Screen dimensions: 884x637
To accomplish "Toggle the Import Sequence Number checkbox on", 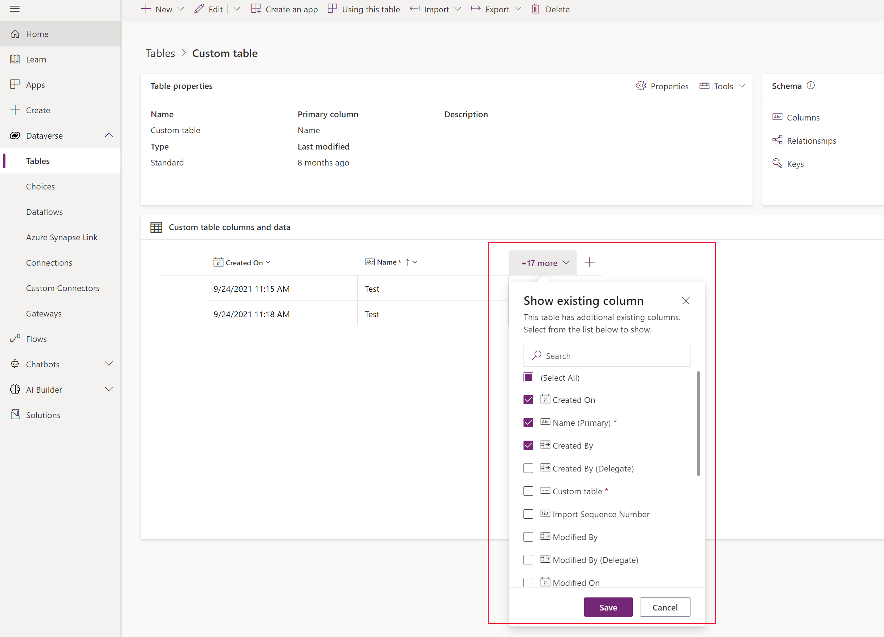I will 529,514.
